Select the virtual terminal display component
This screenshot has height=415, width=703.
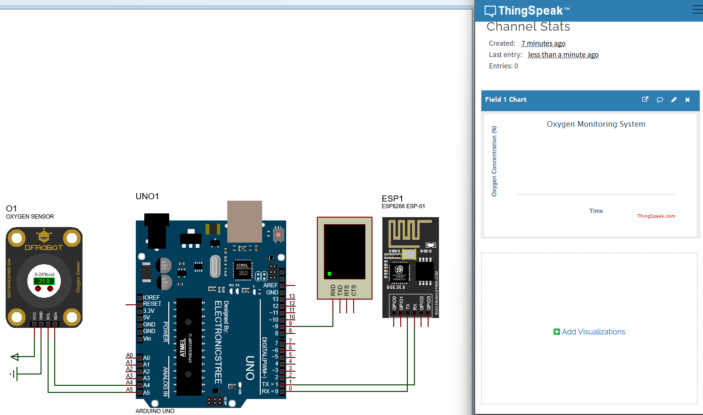point(344,257)
